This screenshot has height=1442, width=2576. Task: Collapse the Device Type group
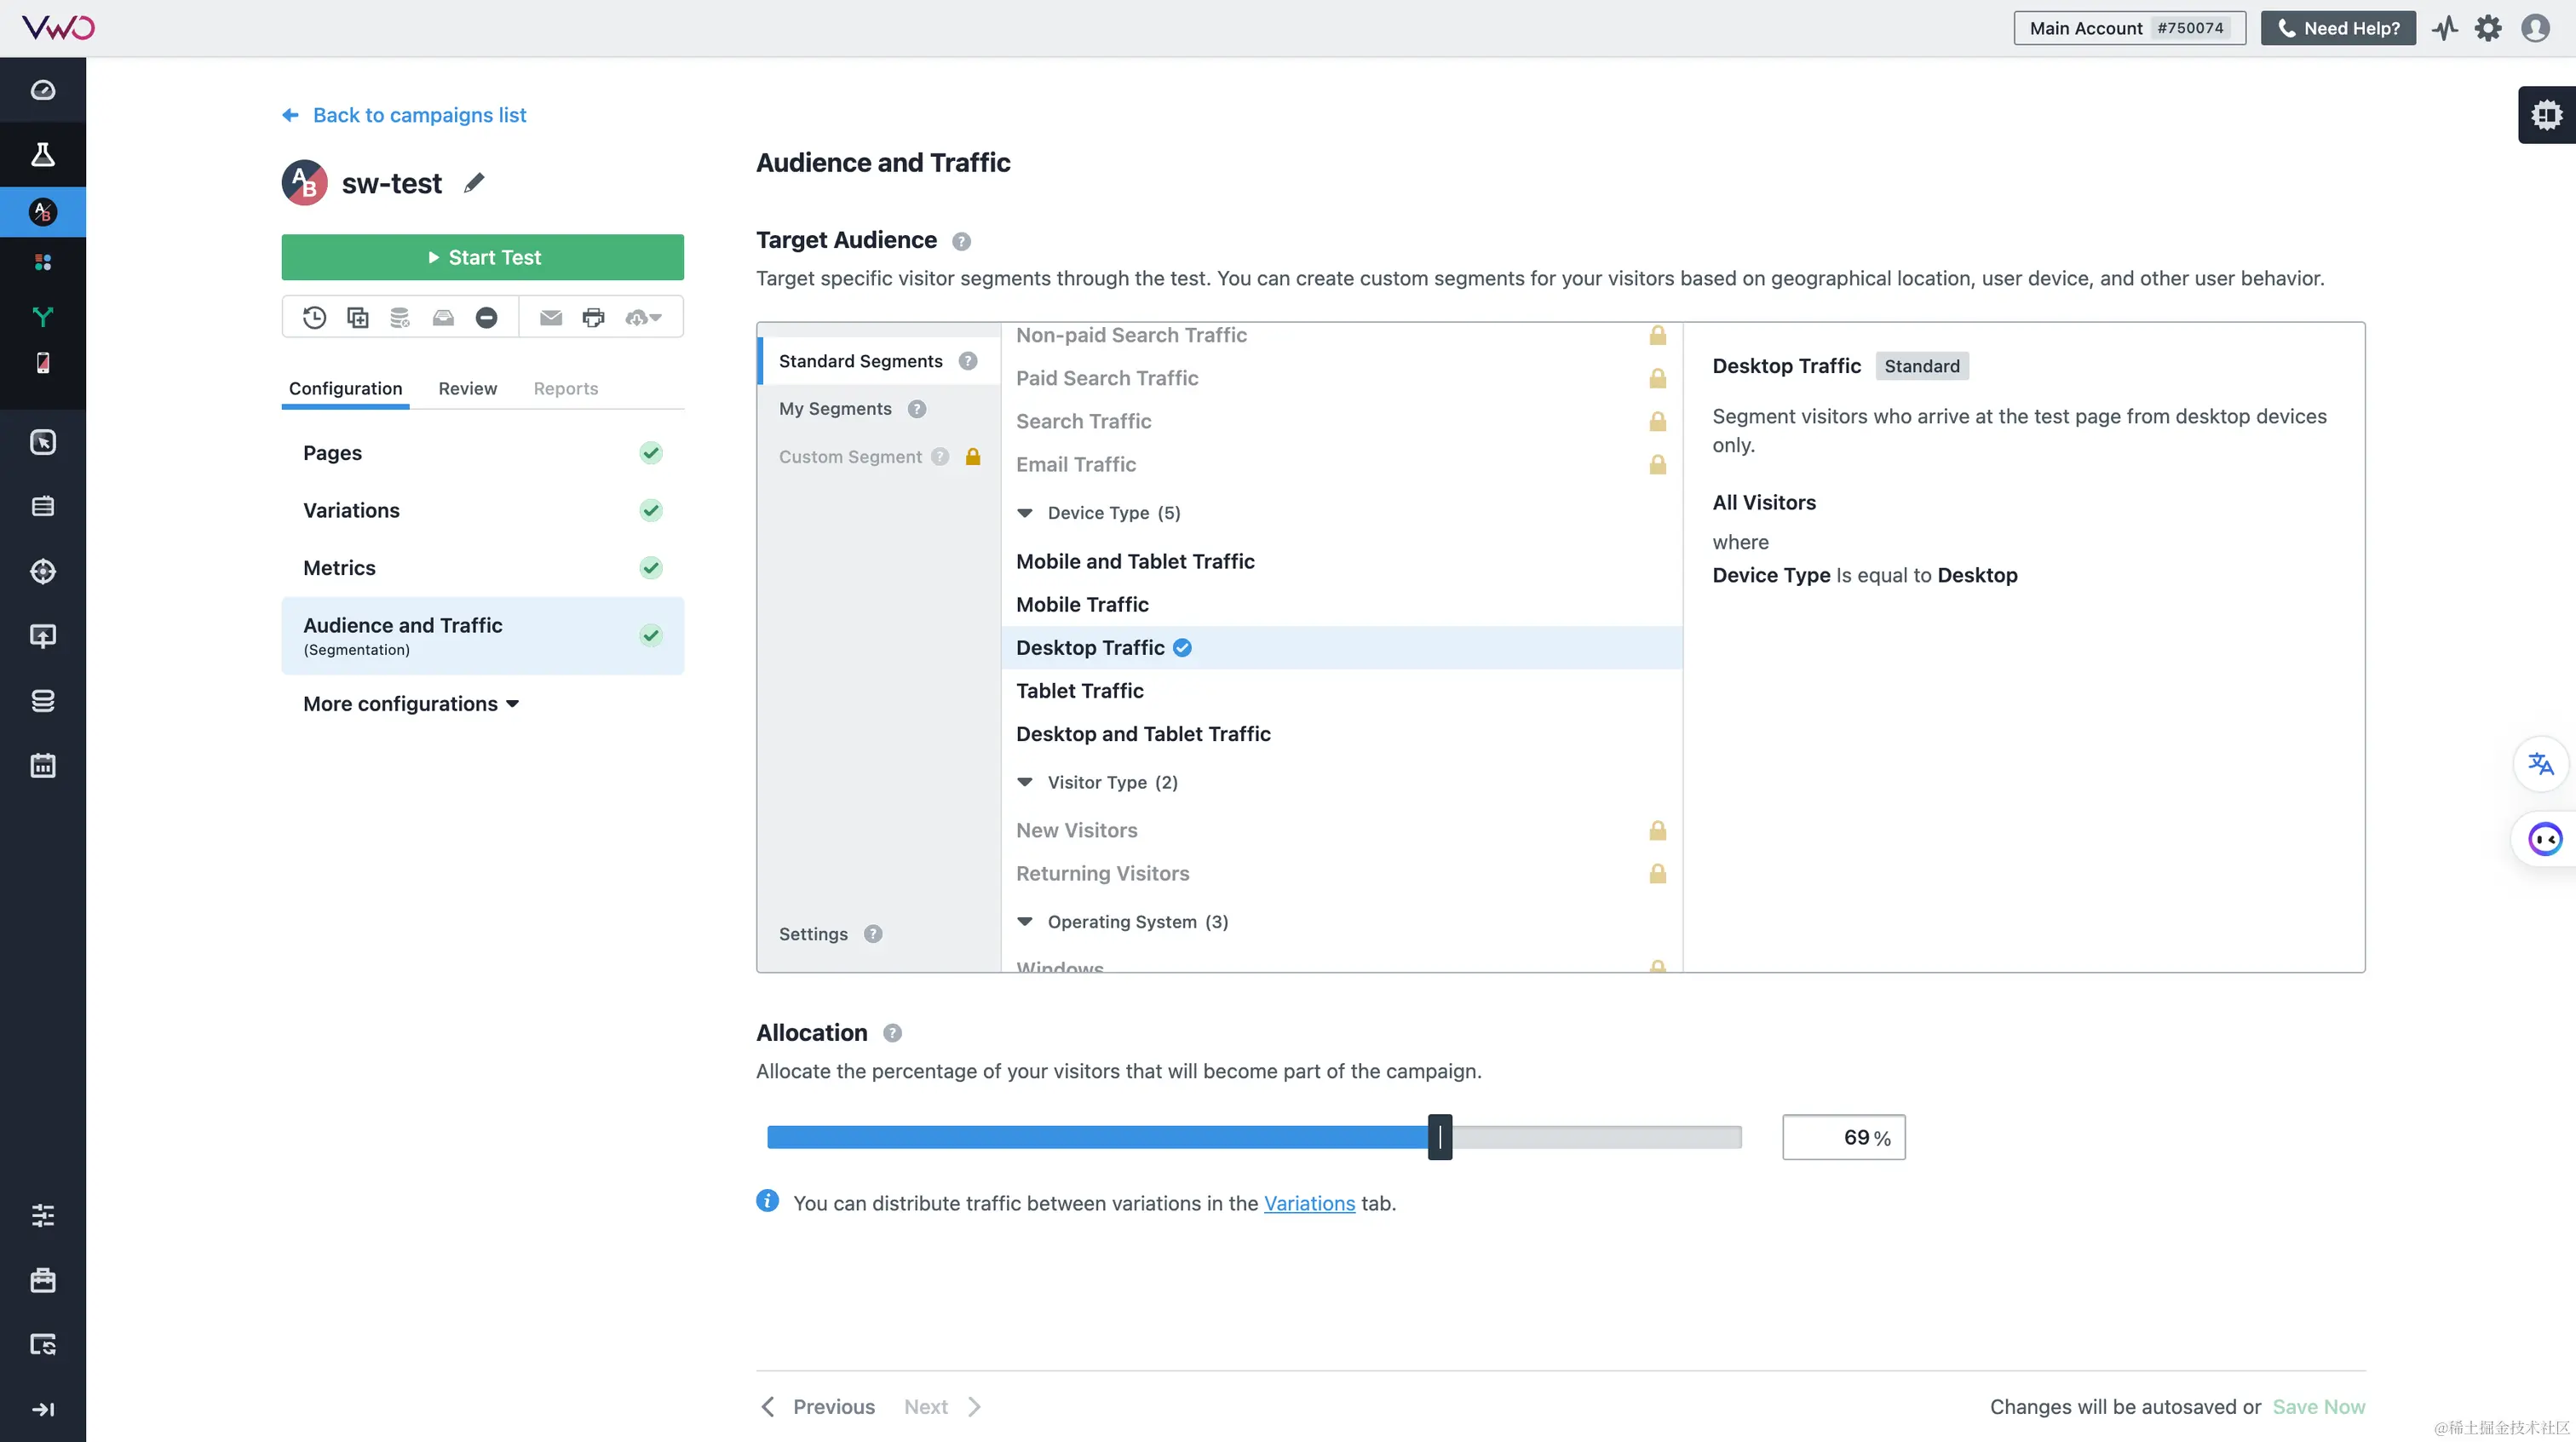click(x=1025, y=513)
